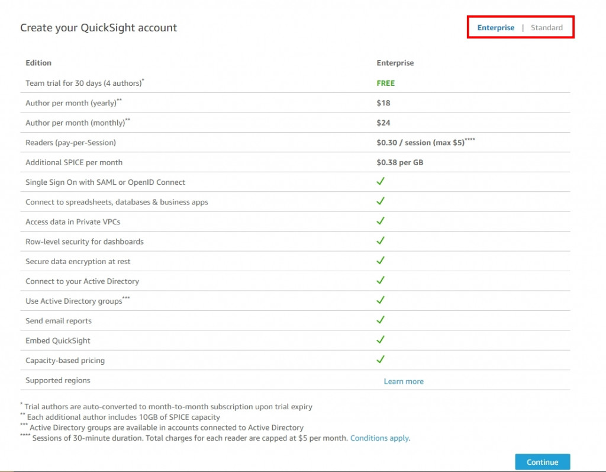Click the footnote about Active Directory groups availability
This screenshot has height=472, width=606.
162,427
